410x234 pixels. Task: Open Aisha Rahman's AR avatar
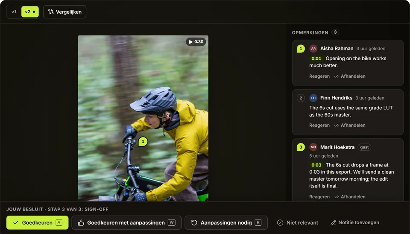[313, 49]
